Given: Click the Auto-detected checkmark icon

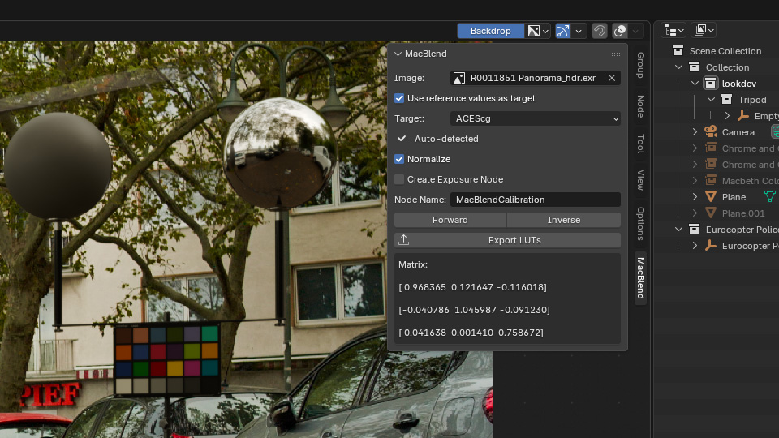Looking at the screenshot, I should [402, 139].
